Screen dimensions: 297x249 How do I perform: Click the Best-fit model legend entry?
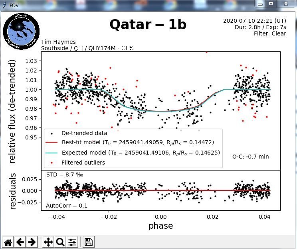(x=138, y=142)
